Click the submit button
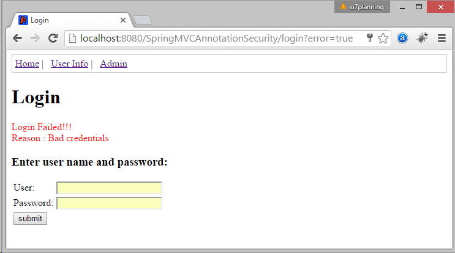The width and height of the screenshot is (455, 253). 30,219
